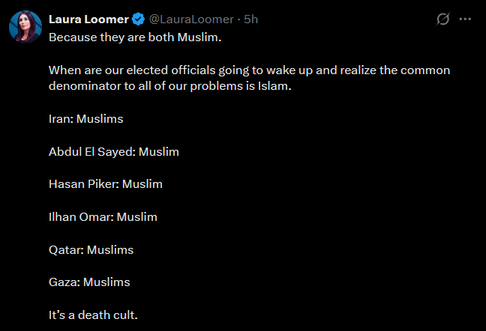The width and height of the screenshot is (486, 331).
Task: Click the line 'Ilhan Omar: Muslim'
Action: 103,217
